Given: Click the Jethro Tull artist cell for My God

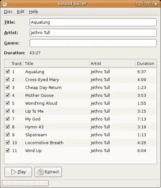Looking at the screenshot, I should 100,119.
